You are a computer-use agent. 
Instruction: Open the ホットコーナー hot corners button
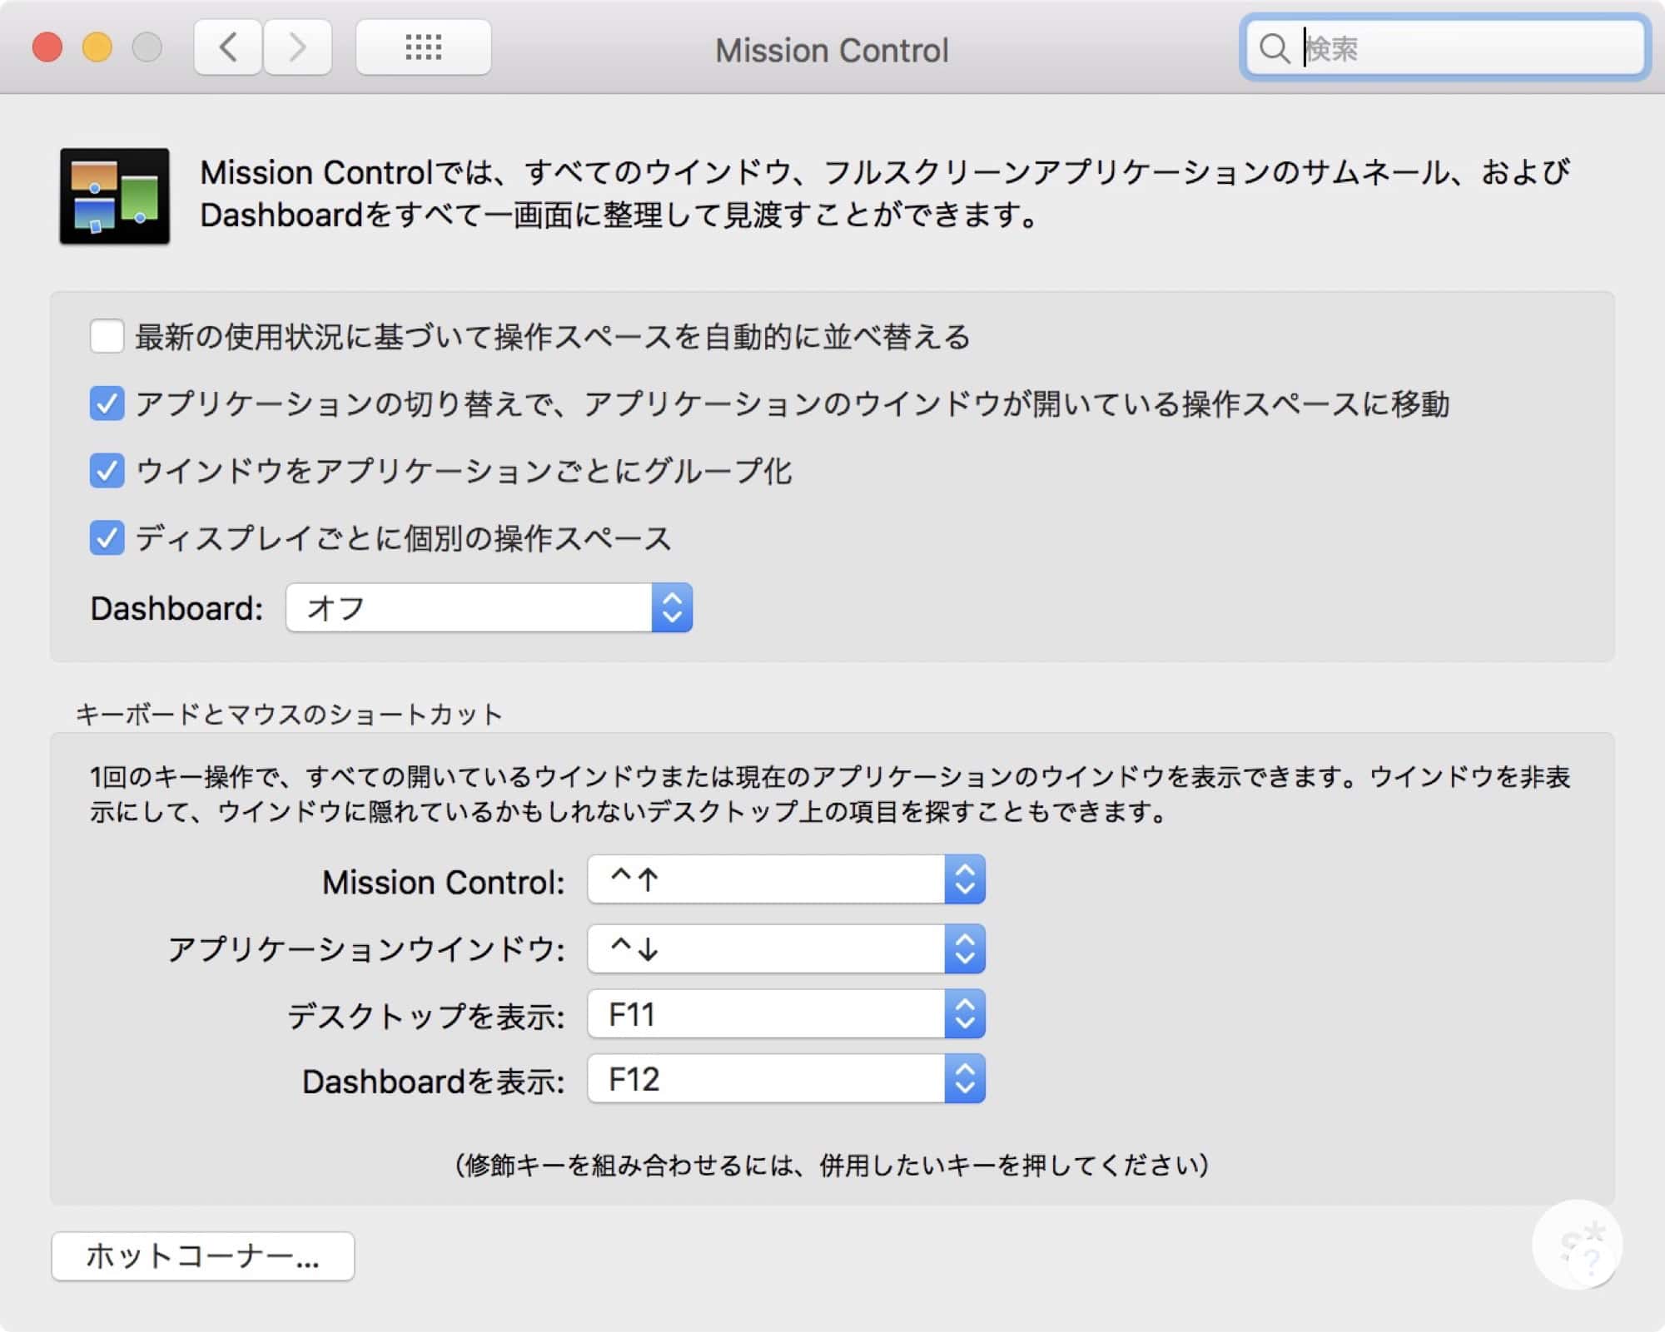click(202, 1256)
